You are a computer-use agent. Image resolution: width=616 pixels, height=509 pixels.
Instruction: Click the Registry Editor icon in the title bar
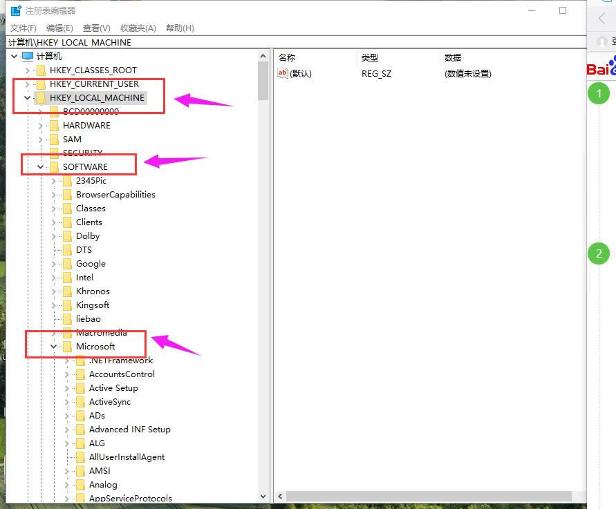pyautogui.click(x=14, y=10)
